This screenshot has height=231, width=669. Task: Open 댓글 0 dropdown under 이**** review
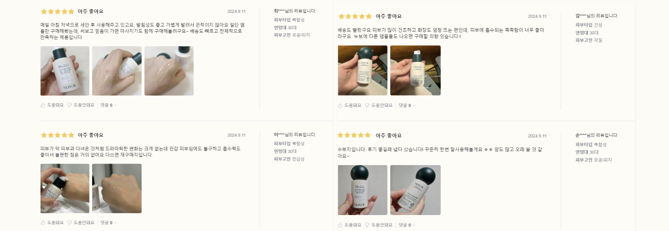[x=109, y=223]
